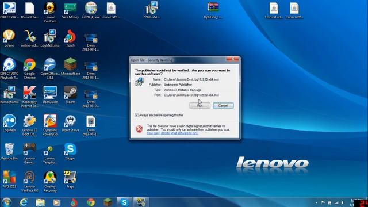Screen dimensions: 368x207
Task: Open 'How can I decide what software to run?' link
Action: pos(172,133)
